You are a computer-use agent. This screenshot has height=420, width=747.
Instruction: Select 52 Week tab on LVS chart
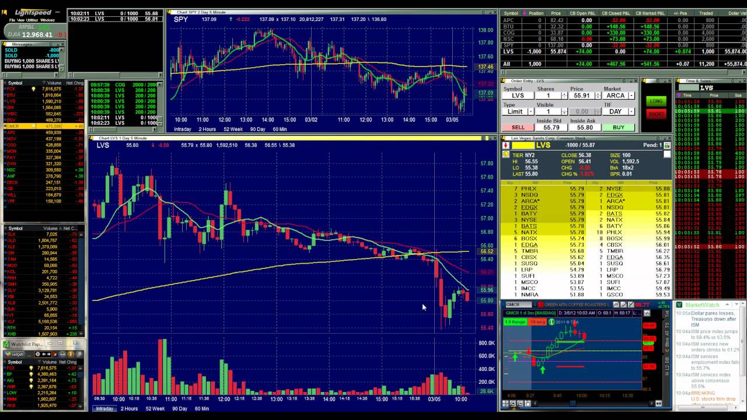(x=155, y=408)
